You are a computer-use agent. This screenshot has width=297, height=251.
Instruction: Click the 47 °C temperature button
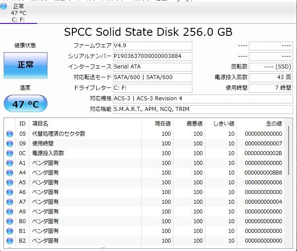pyautogui.click(x=26, y=104)
